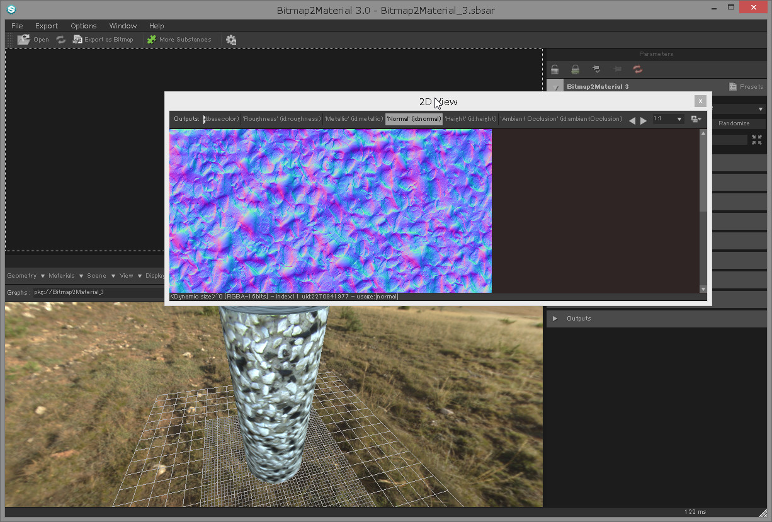This screenshot has width=772, height=522.
Task: Click the open padlock icon in Parameters
Action: 555,69
